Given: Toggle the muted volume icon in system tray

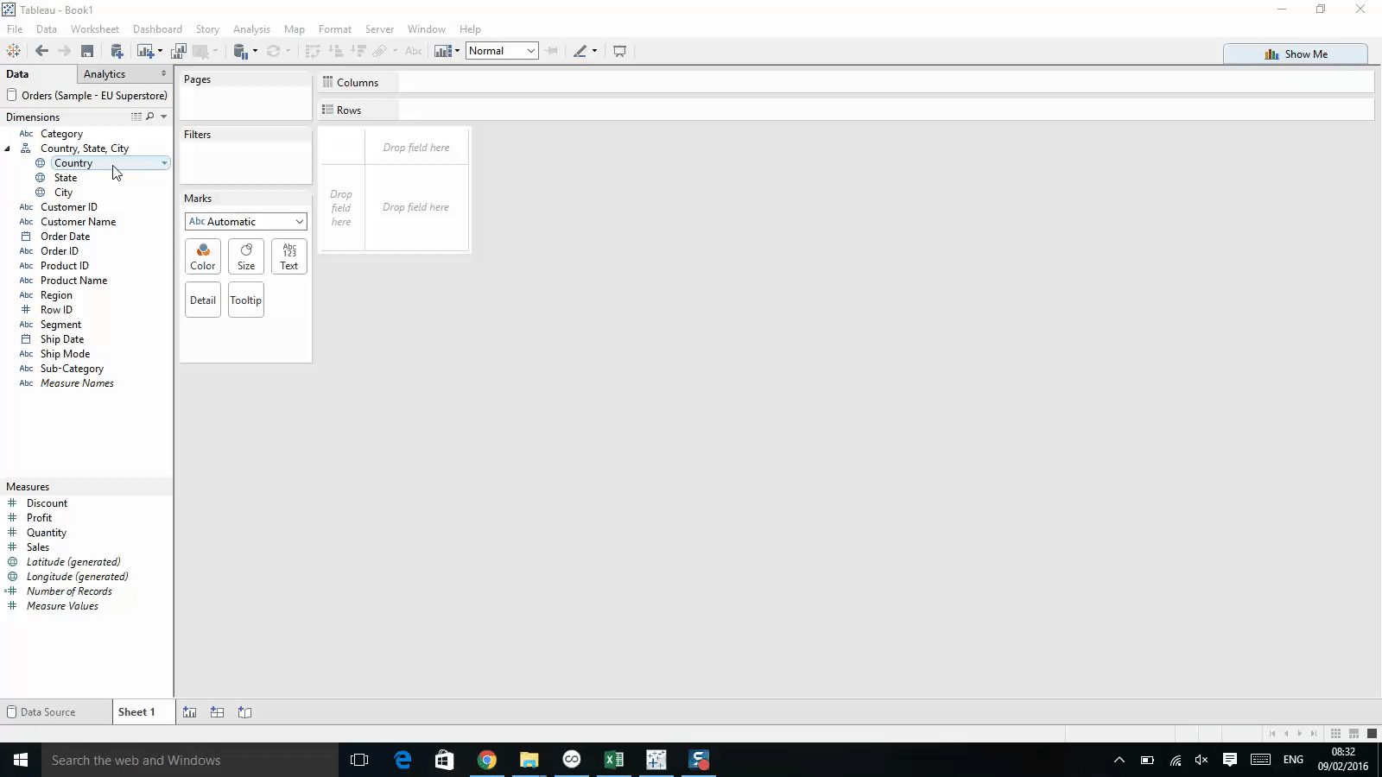Looking at the screenshot, I should tap(1201, 760).
